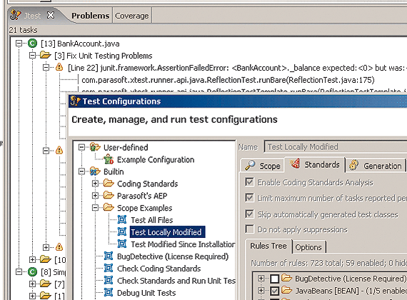Toggle Do not apply suppressions checkbox
This screenshot has height=300, width=407.
point(249,229)
